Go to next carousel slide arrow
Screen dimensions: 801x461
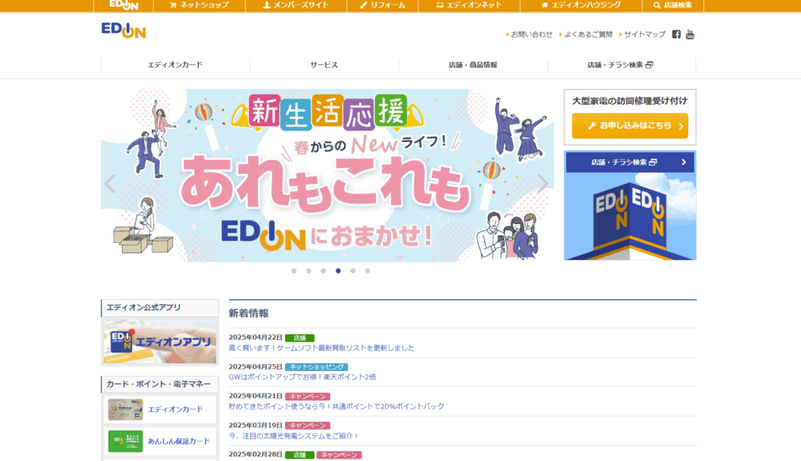point(543,184)
